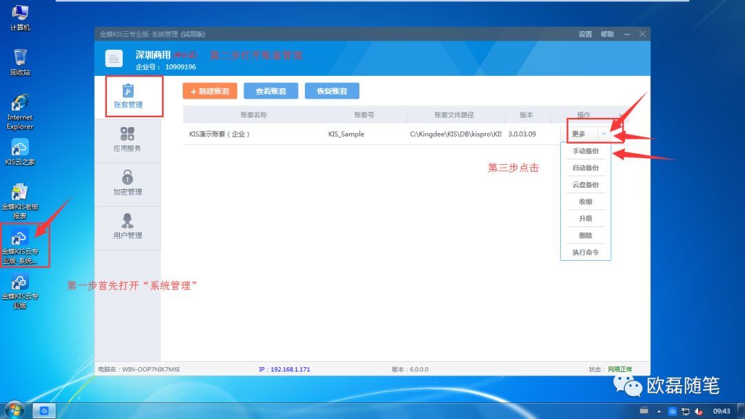Click the 企业号 10909196 text
Screen dimensions: 745x419
click(x=166, y=67)
